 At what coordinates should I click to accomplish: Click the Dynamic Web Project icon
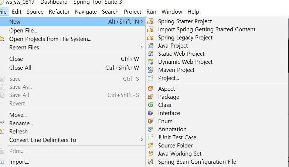pyautogui.click(x=150, y=62)
